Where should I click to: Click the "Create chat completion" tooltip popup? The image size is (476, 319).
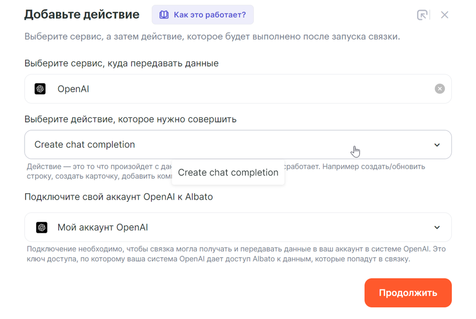[x=228, y=173]
